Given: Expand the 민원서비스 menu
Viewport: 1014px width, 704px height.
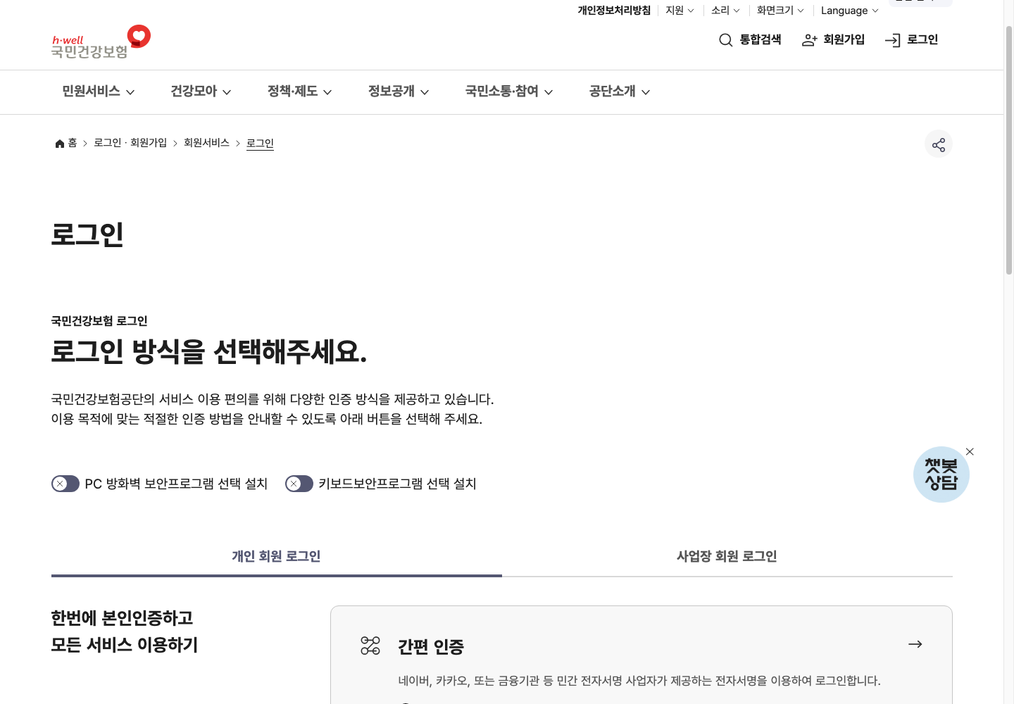Looking at the screenshot, I should coord(99,92).
